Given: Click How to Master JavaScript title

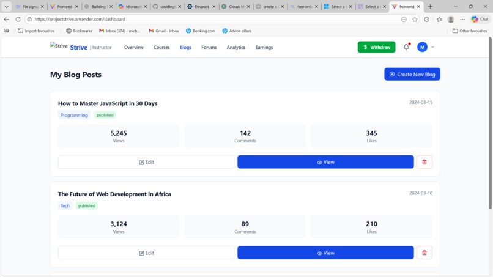Looking at the screenshot, I should pos(108,103).
